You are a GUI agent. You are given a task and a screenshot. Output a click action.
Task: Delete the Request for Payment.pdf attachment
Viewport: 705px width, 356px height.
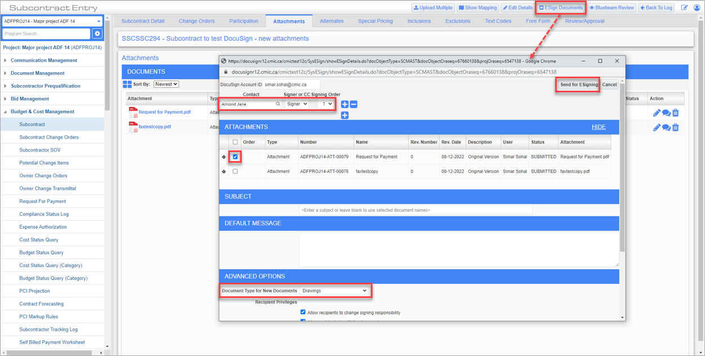676,113
